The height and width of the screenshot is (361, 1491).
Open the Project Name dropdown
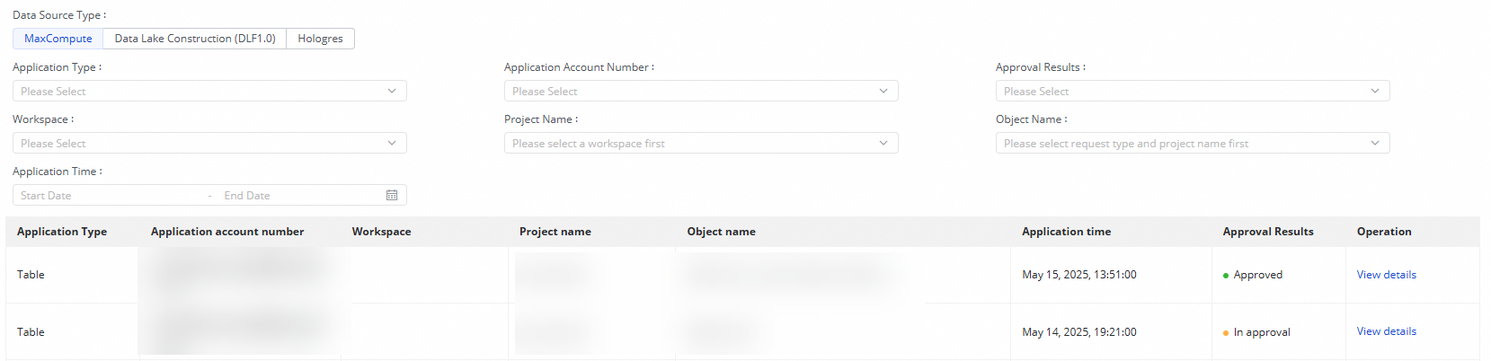(x=700, y=143)
